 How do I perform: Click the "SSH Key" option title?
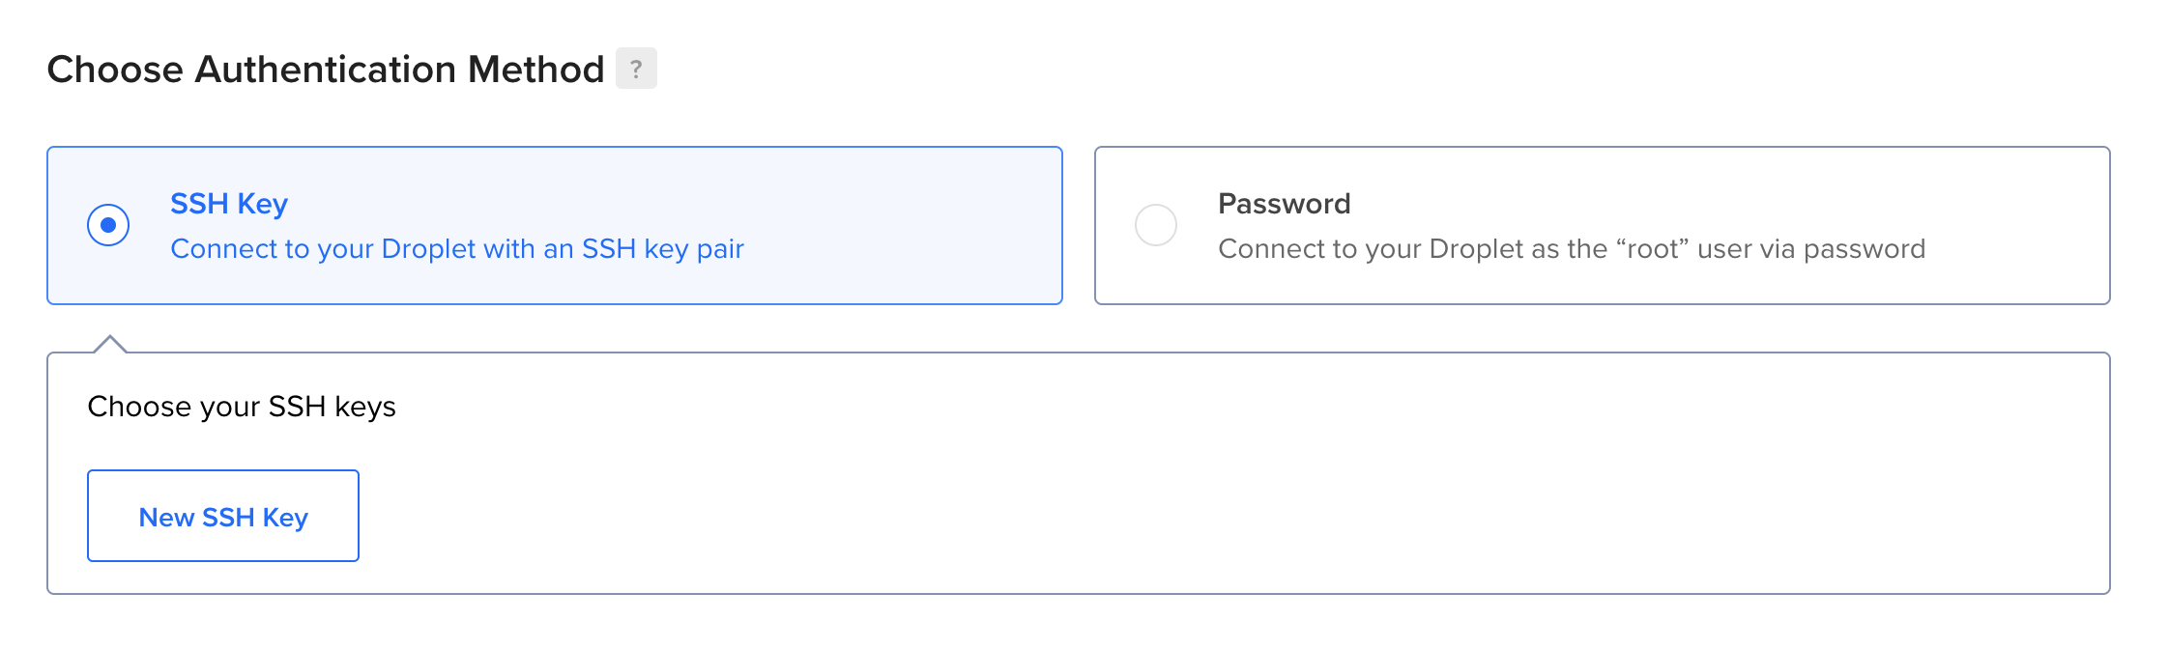tap(229, 204)
